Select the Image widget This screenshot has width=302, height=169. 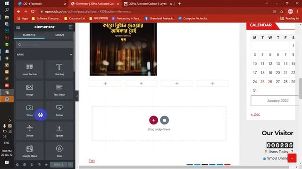coord(29,90)
